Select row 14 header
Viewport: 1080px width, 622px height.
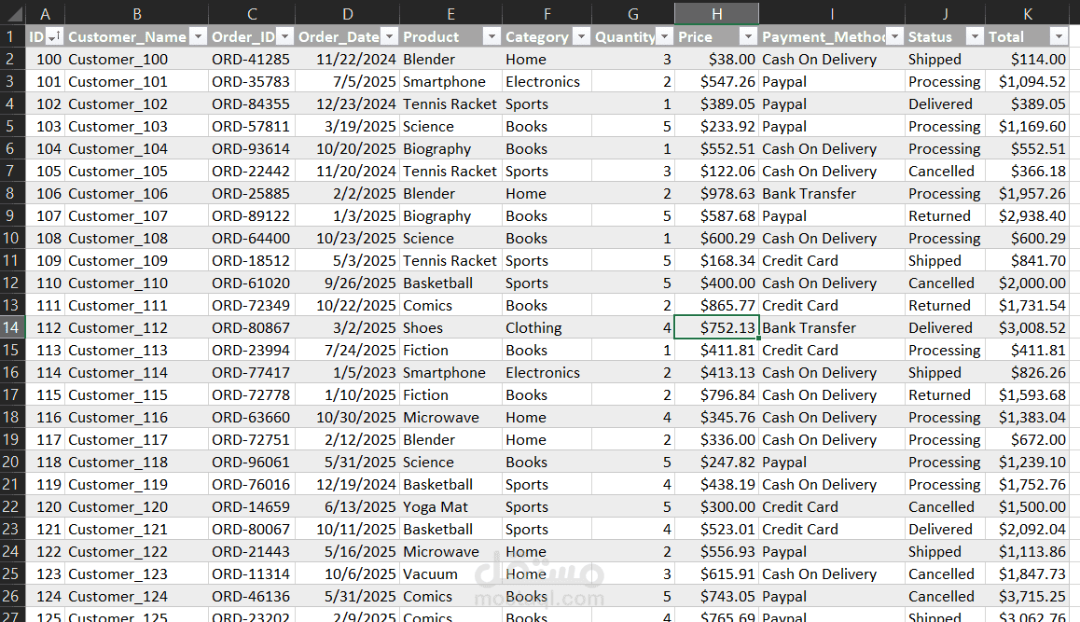tap(12, 328)
